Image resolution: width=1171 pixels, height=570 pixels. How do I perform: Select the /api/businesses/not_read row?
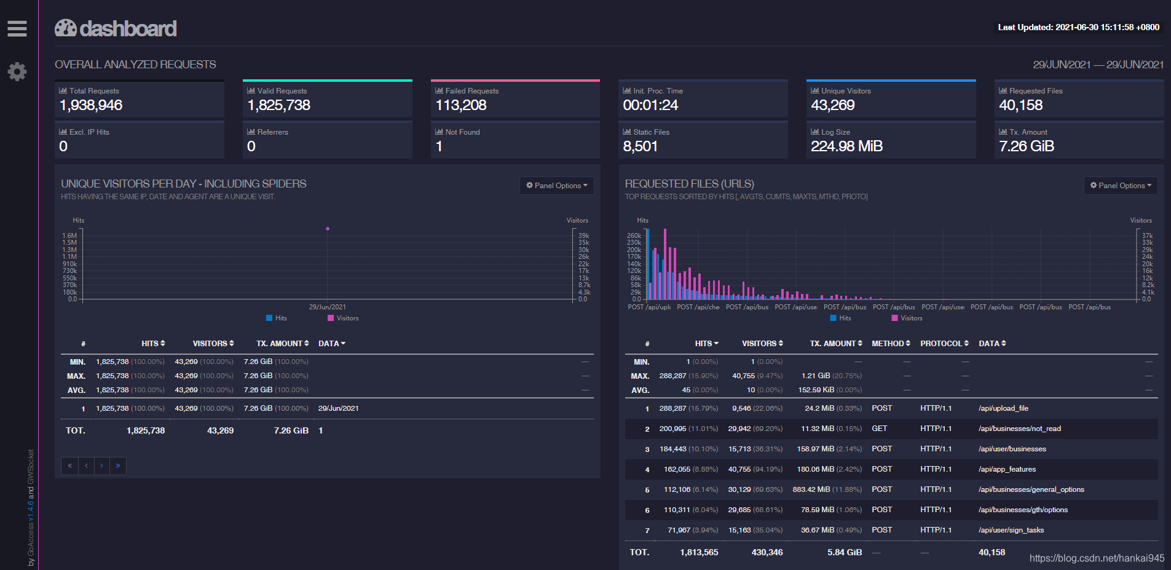[891, 429]
